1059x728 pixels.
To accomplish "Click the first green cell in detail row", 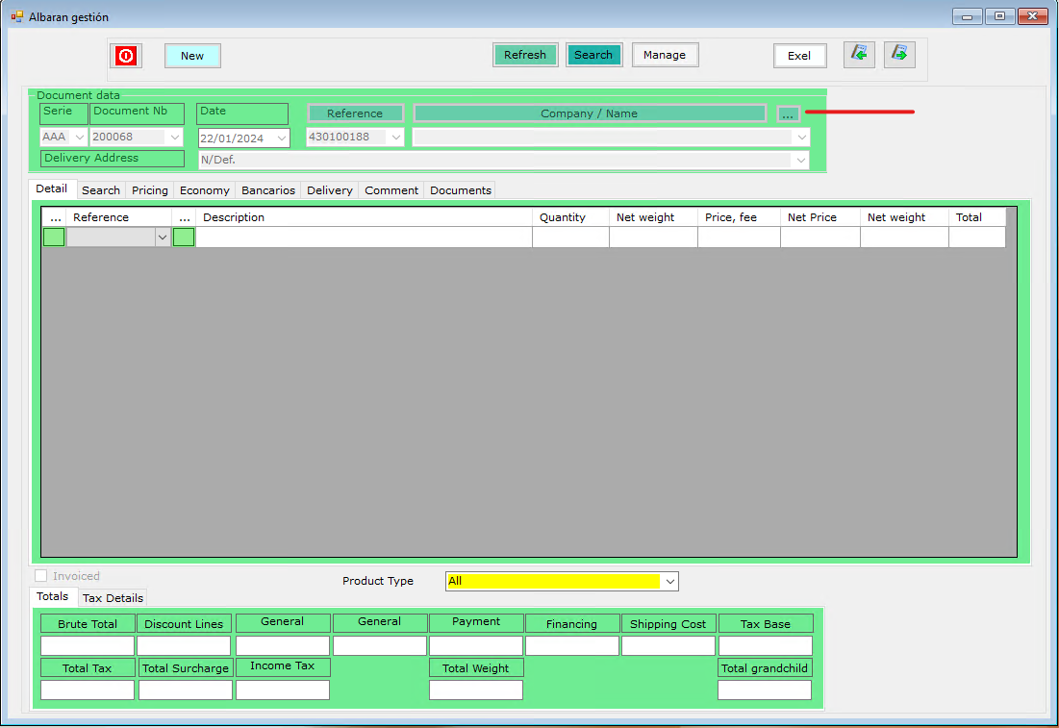I will point(54,237).
